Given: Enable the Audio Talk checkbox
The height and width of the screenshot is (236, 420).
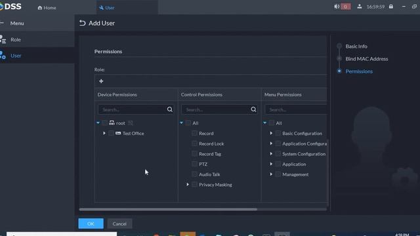Looking at the screenshot, I should tap(195, 174).
